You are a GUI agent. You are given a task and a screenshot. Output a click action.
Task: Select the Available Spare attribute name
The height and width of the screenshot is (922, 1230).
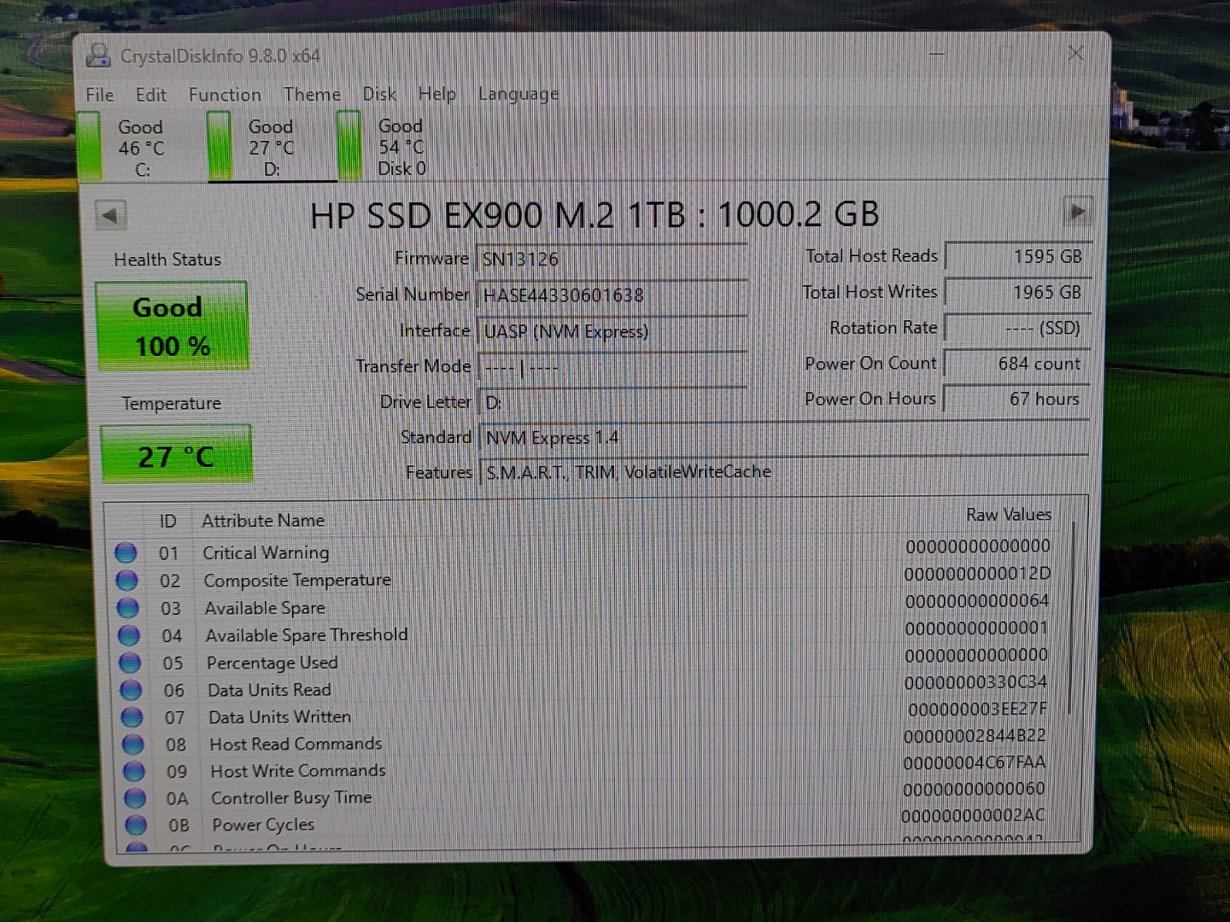tap(265, 608)
